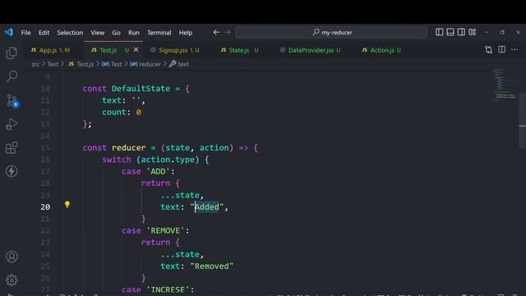Open the Run and Debug view
This screenshot has height=296, width=526.
(x=12, y=124)
